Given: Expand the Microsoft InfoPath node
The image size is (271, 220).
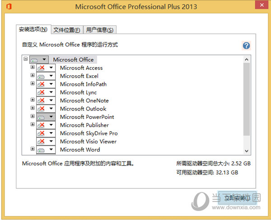Looking at the screenshot, I should 33,83.
